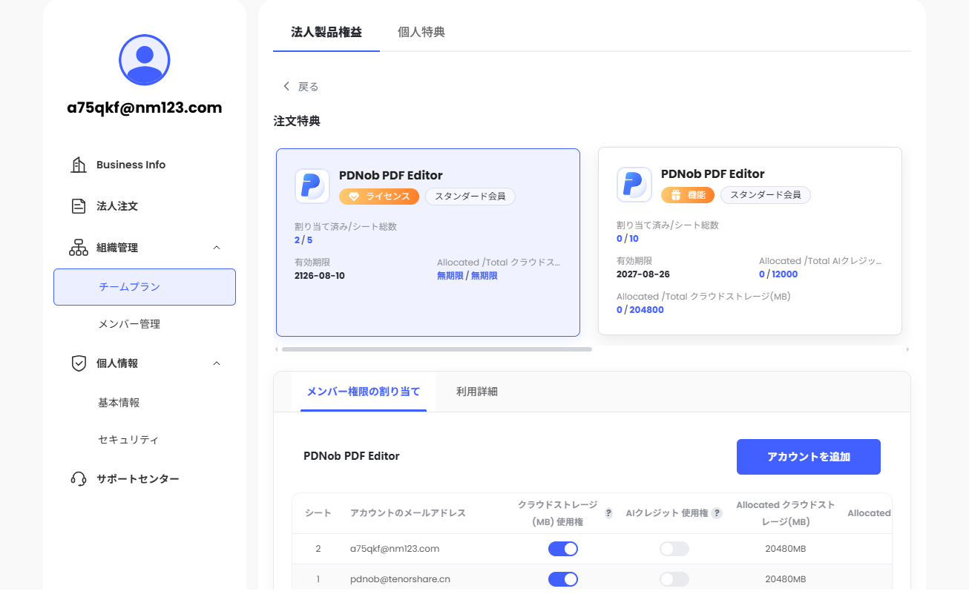Click the expiry date 2126-08-10
This screenshot has width=969, height=600.
tap(320, 276)
